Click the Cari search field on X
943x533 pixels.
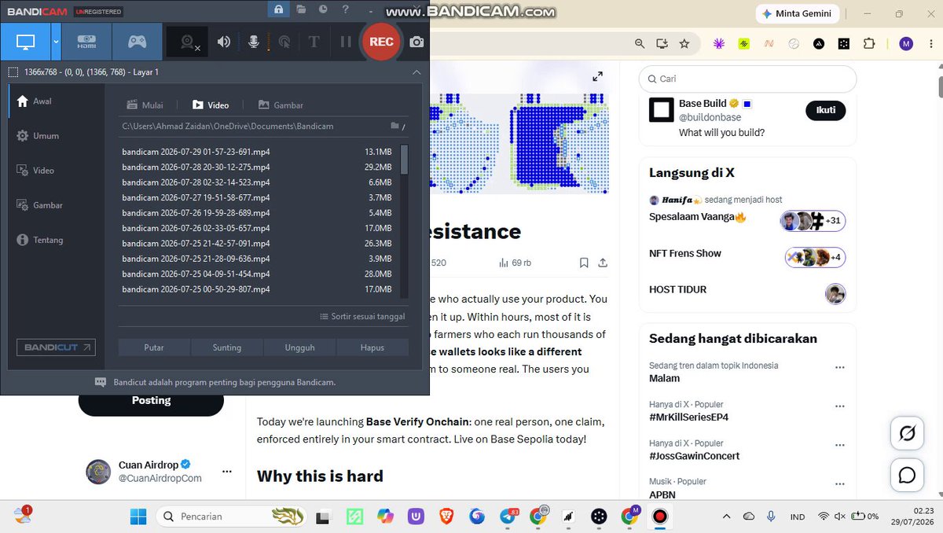(747, 79)
